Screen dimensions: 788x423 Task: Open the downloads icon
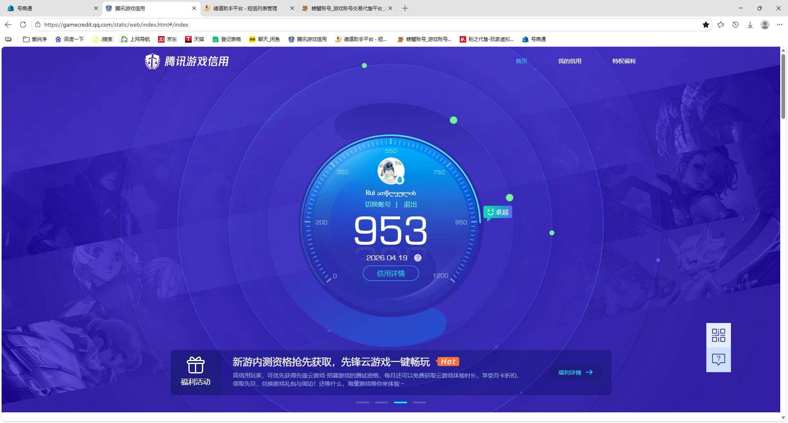[x=750, y=25]
